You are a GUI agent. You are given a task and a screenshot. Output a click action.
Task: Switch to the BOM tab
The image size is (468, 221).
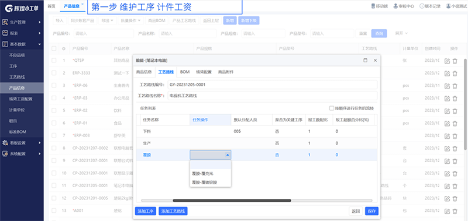click(185, 72)
